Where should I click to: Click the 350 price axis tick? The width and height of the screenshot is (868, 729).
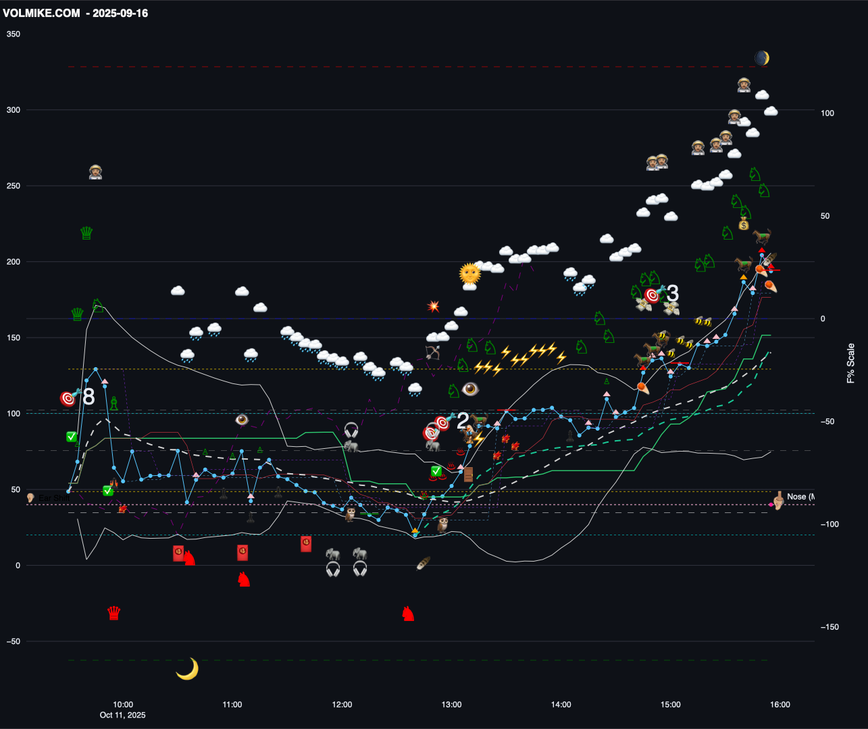[x=14, y=34]
